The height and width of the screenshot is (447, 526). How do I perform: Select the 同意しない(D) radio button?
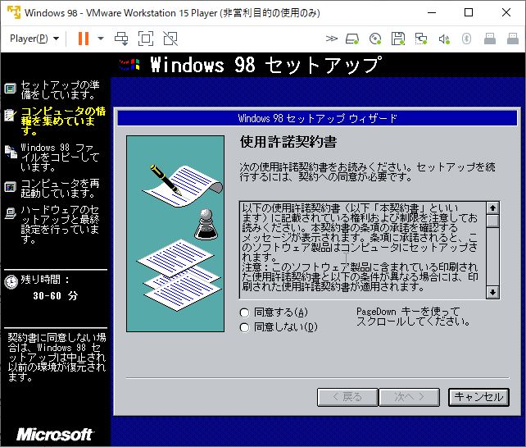244,327
